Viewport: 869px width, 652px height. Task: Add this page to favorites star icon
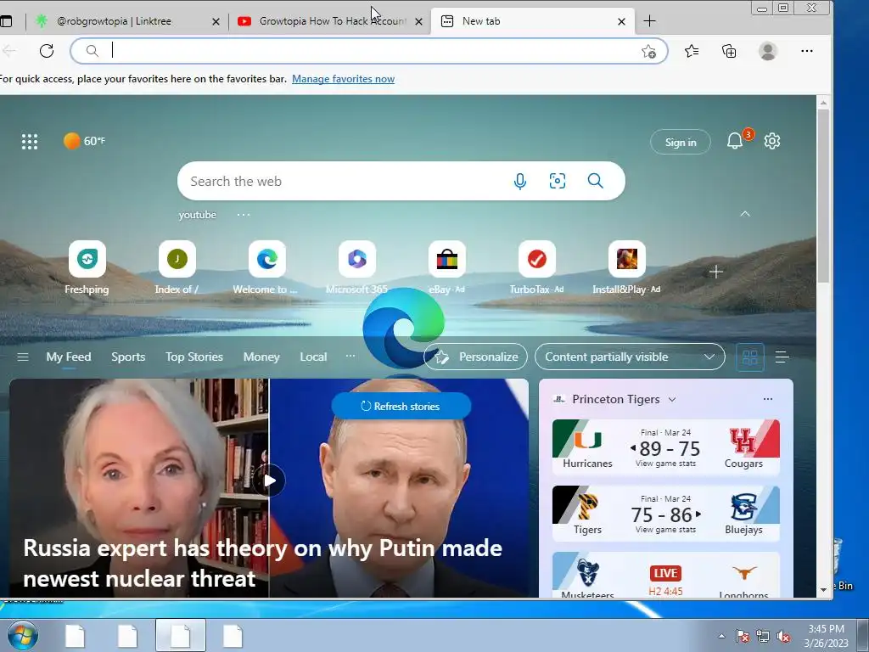(648, 52)
